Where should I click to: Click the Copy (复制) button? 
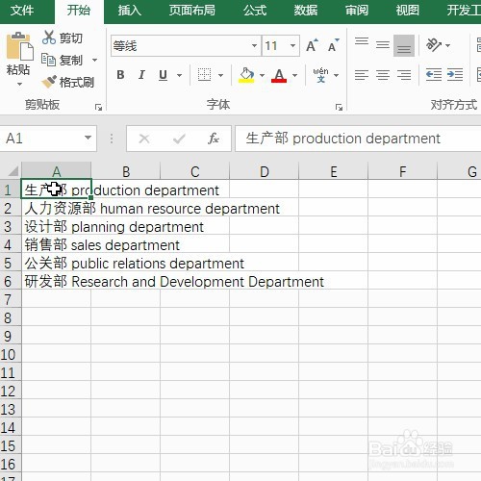point(63,60)
